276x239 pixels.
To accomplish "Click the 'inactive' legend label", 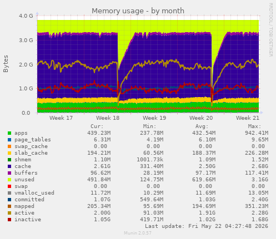I will pyautogui.click(x=28, y=220).
